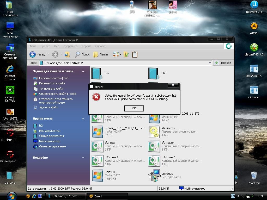Viewport: 267px width, 200px height.
Task: Select the µTorrent 1.6 desktop shortcut
Action: click(254, 5)
